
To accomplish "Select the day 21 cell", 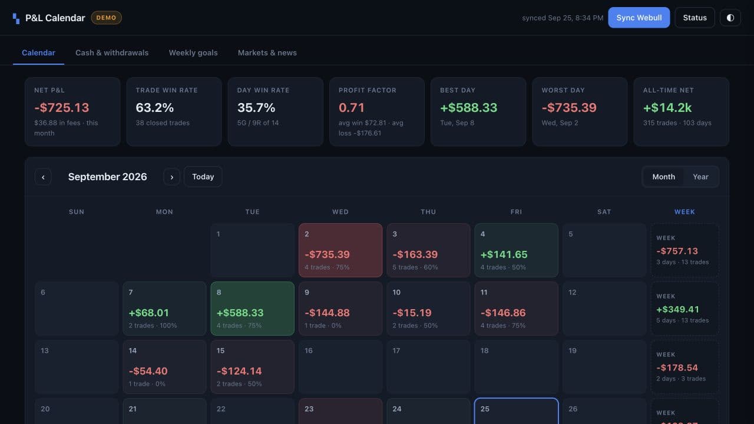I will pyautogui.click(x=164, y=411).
